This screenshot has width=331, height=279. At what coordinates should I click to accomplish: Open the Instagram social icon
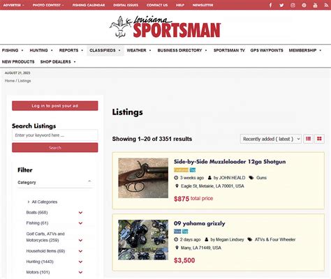[293, 5]
